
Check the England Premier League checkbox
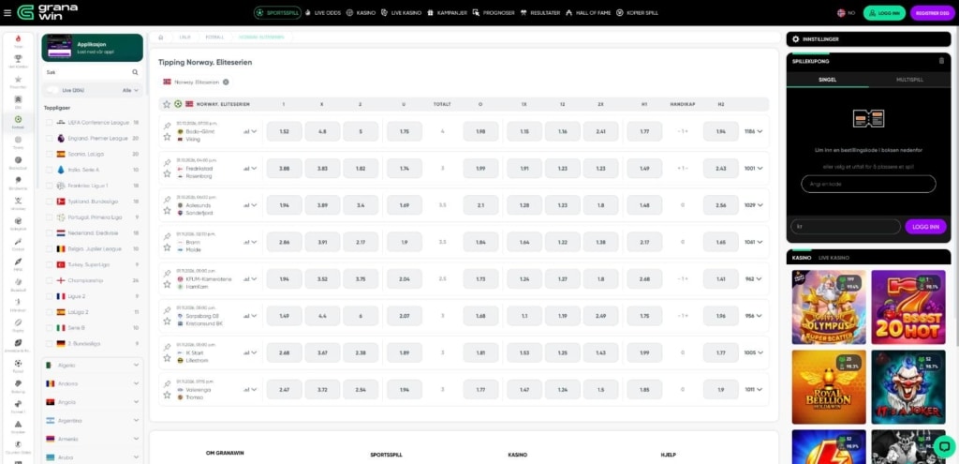50,139
